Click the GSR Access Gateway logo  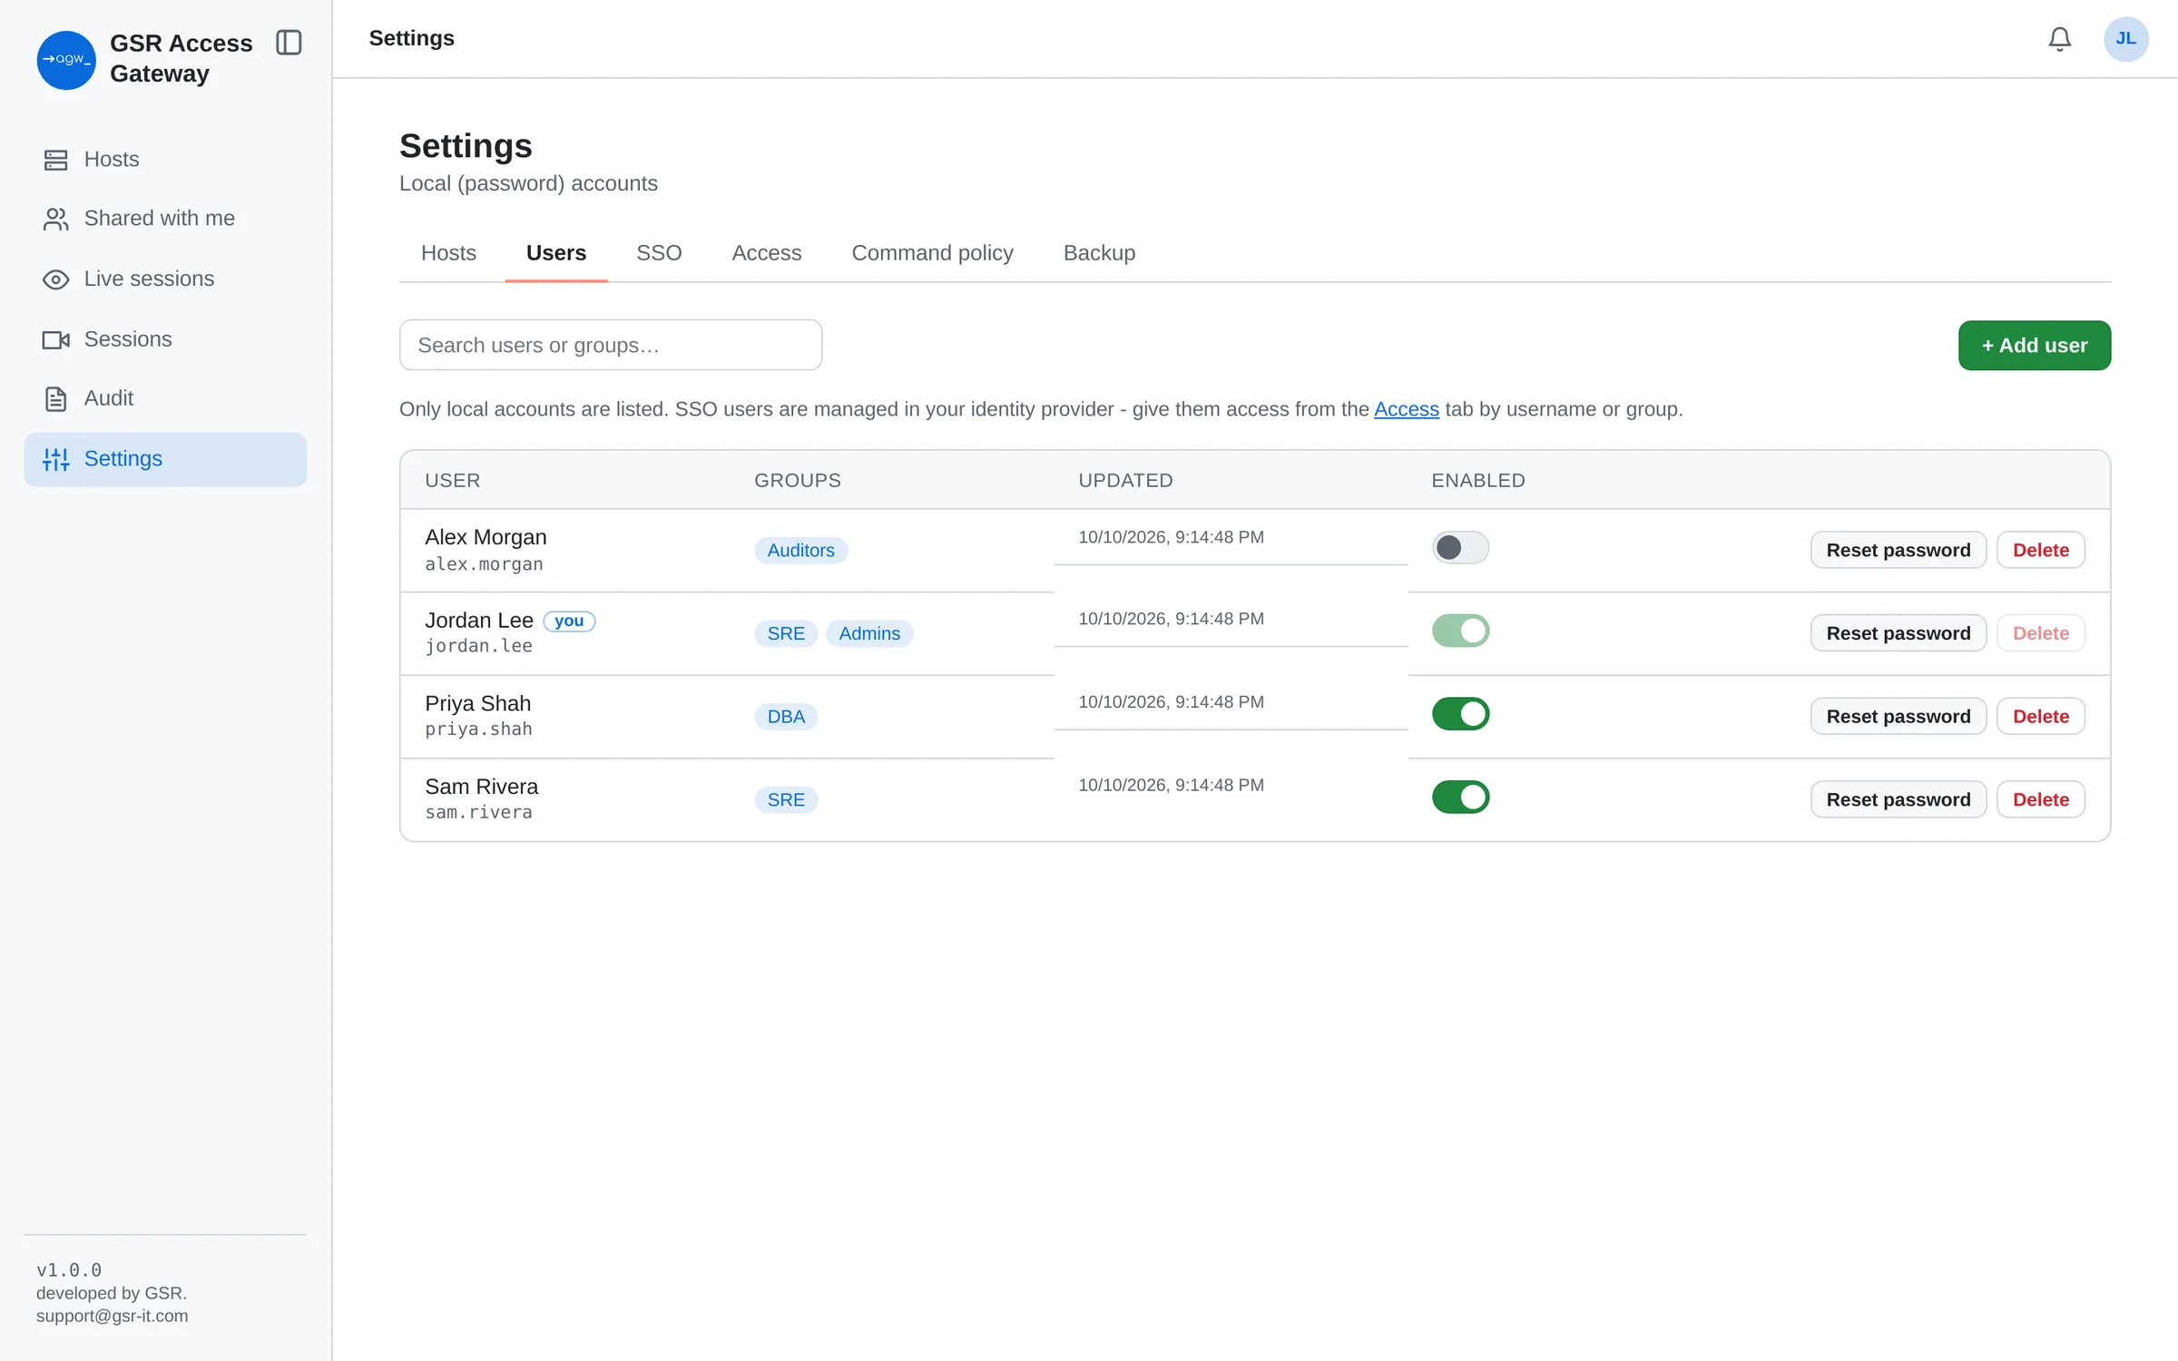(66, 60)
